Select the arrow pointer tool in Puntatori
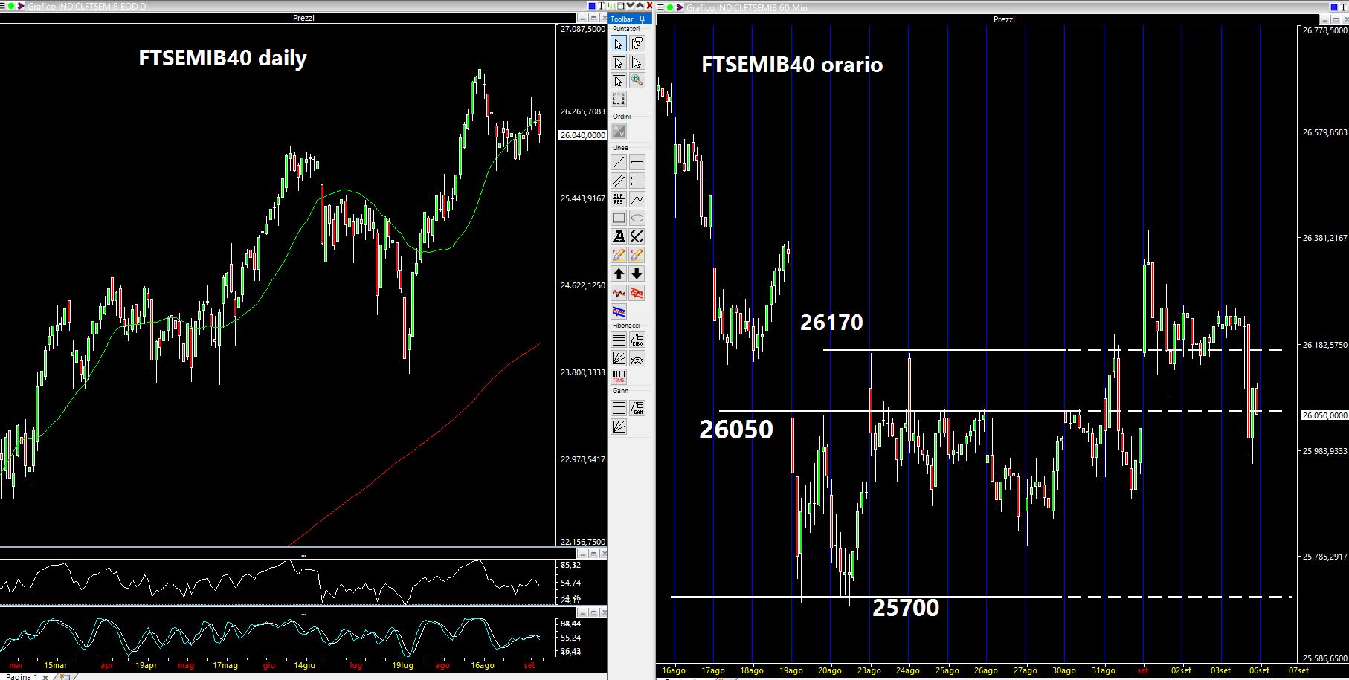 pos(619,43)
